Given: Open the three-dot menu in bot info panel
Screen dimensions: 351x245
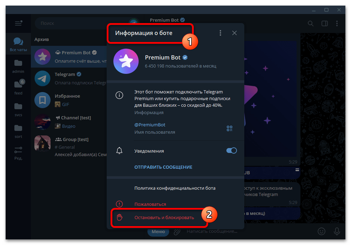Looking at the screenshot, I should 220,33.
